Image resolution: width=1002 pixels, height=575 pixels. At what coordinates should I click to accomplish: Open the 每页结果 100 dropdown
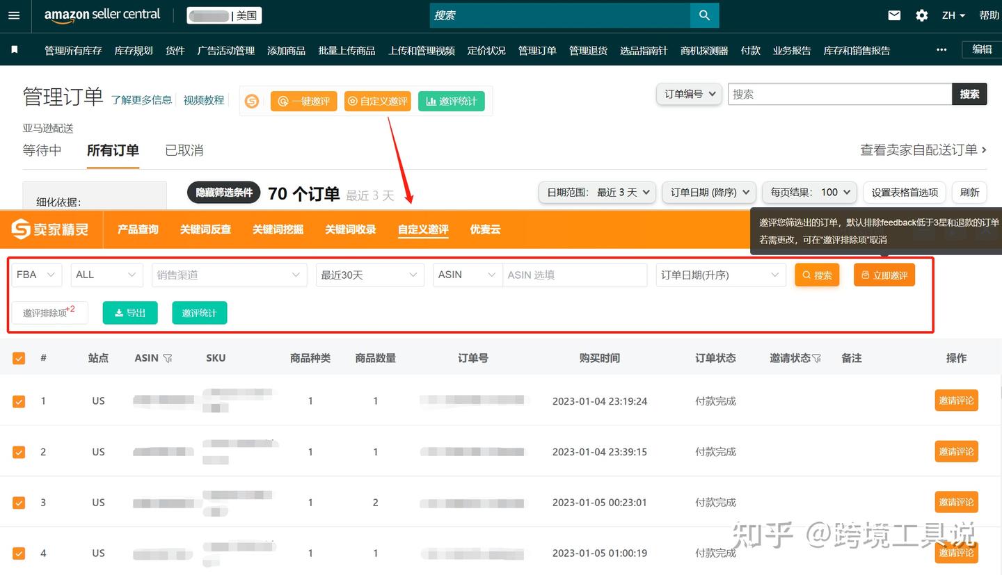[x=809, y=193]
